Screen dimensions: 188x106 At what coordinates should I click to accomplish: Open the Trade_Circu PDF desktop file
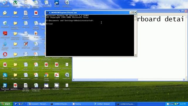5,66
